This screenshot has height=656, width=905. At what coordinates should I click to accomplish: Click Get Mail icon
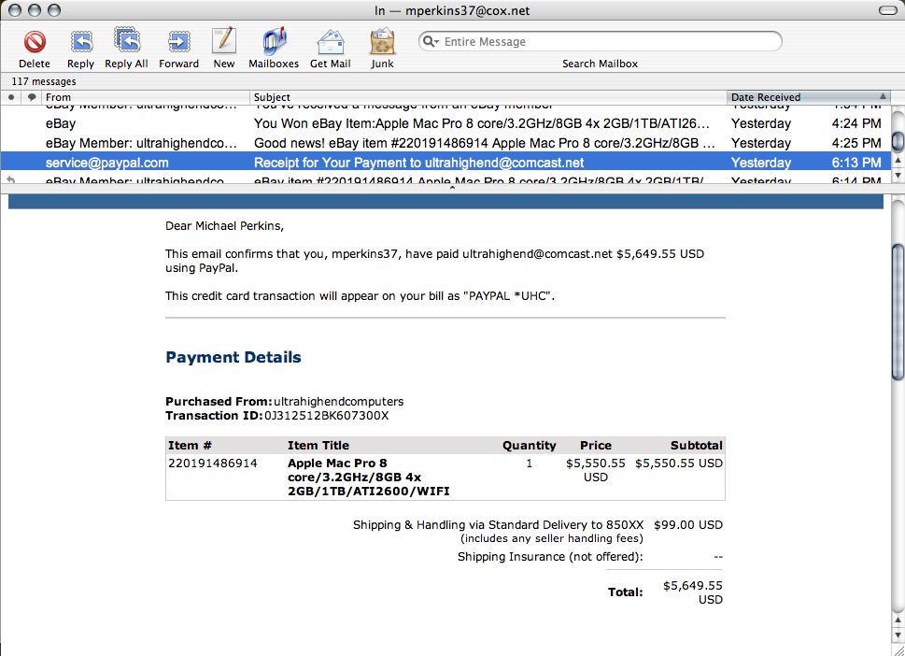coord(331,42)
